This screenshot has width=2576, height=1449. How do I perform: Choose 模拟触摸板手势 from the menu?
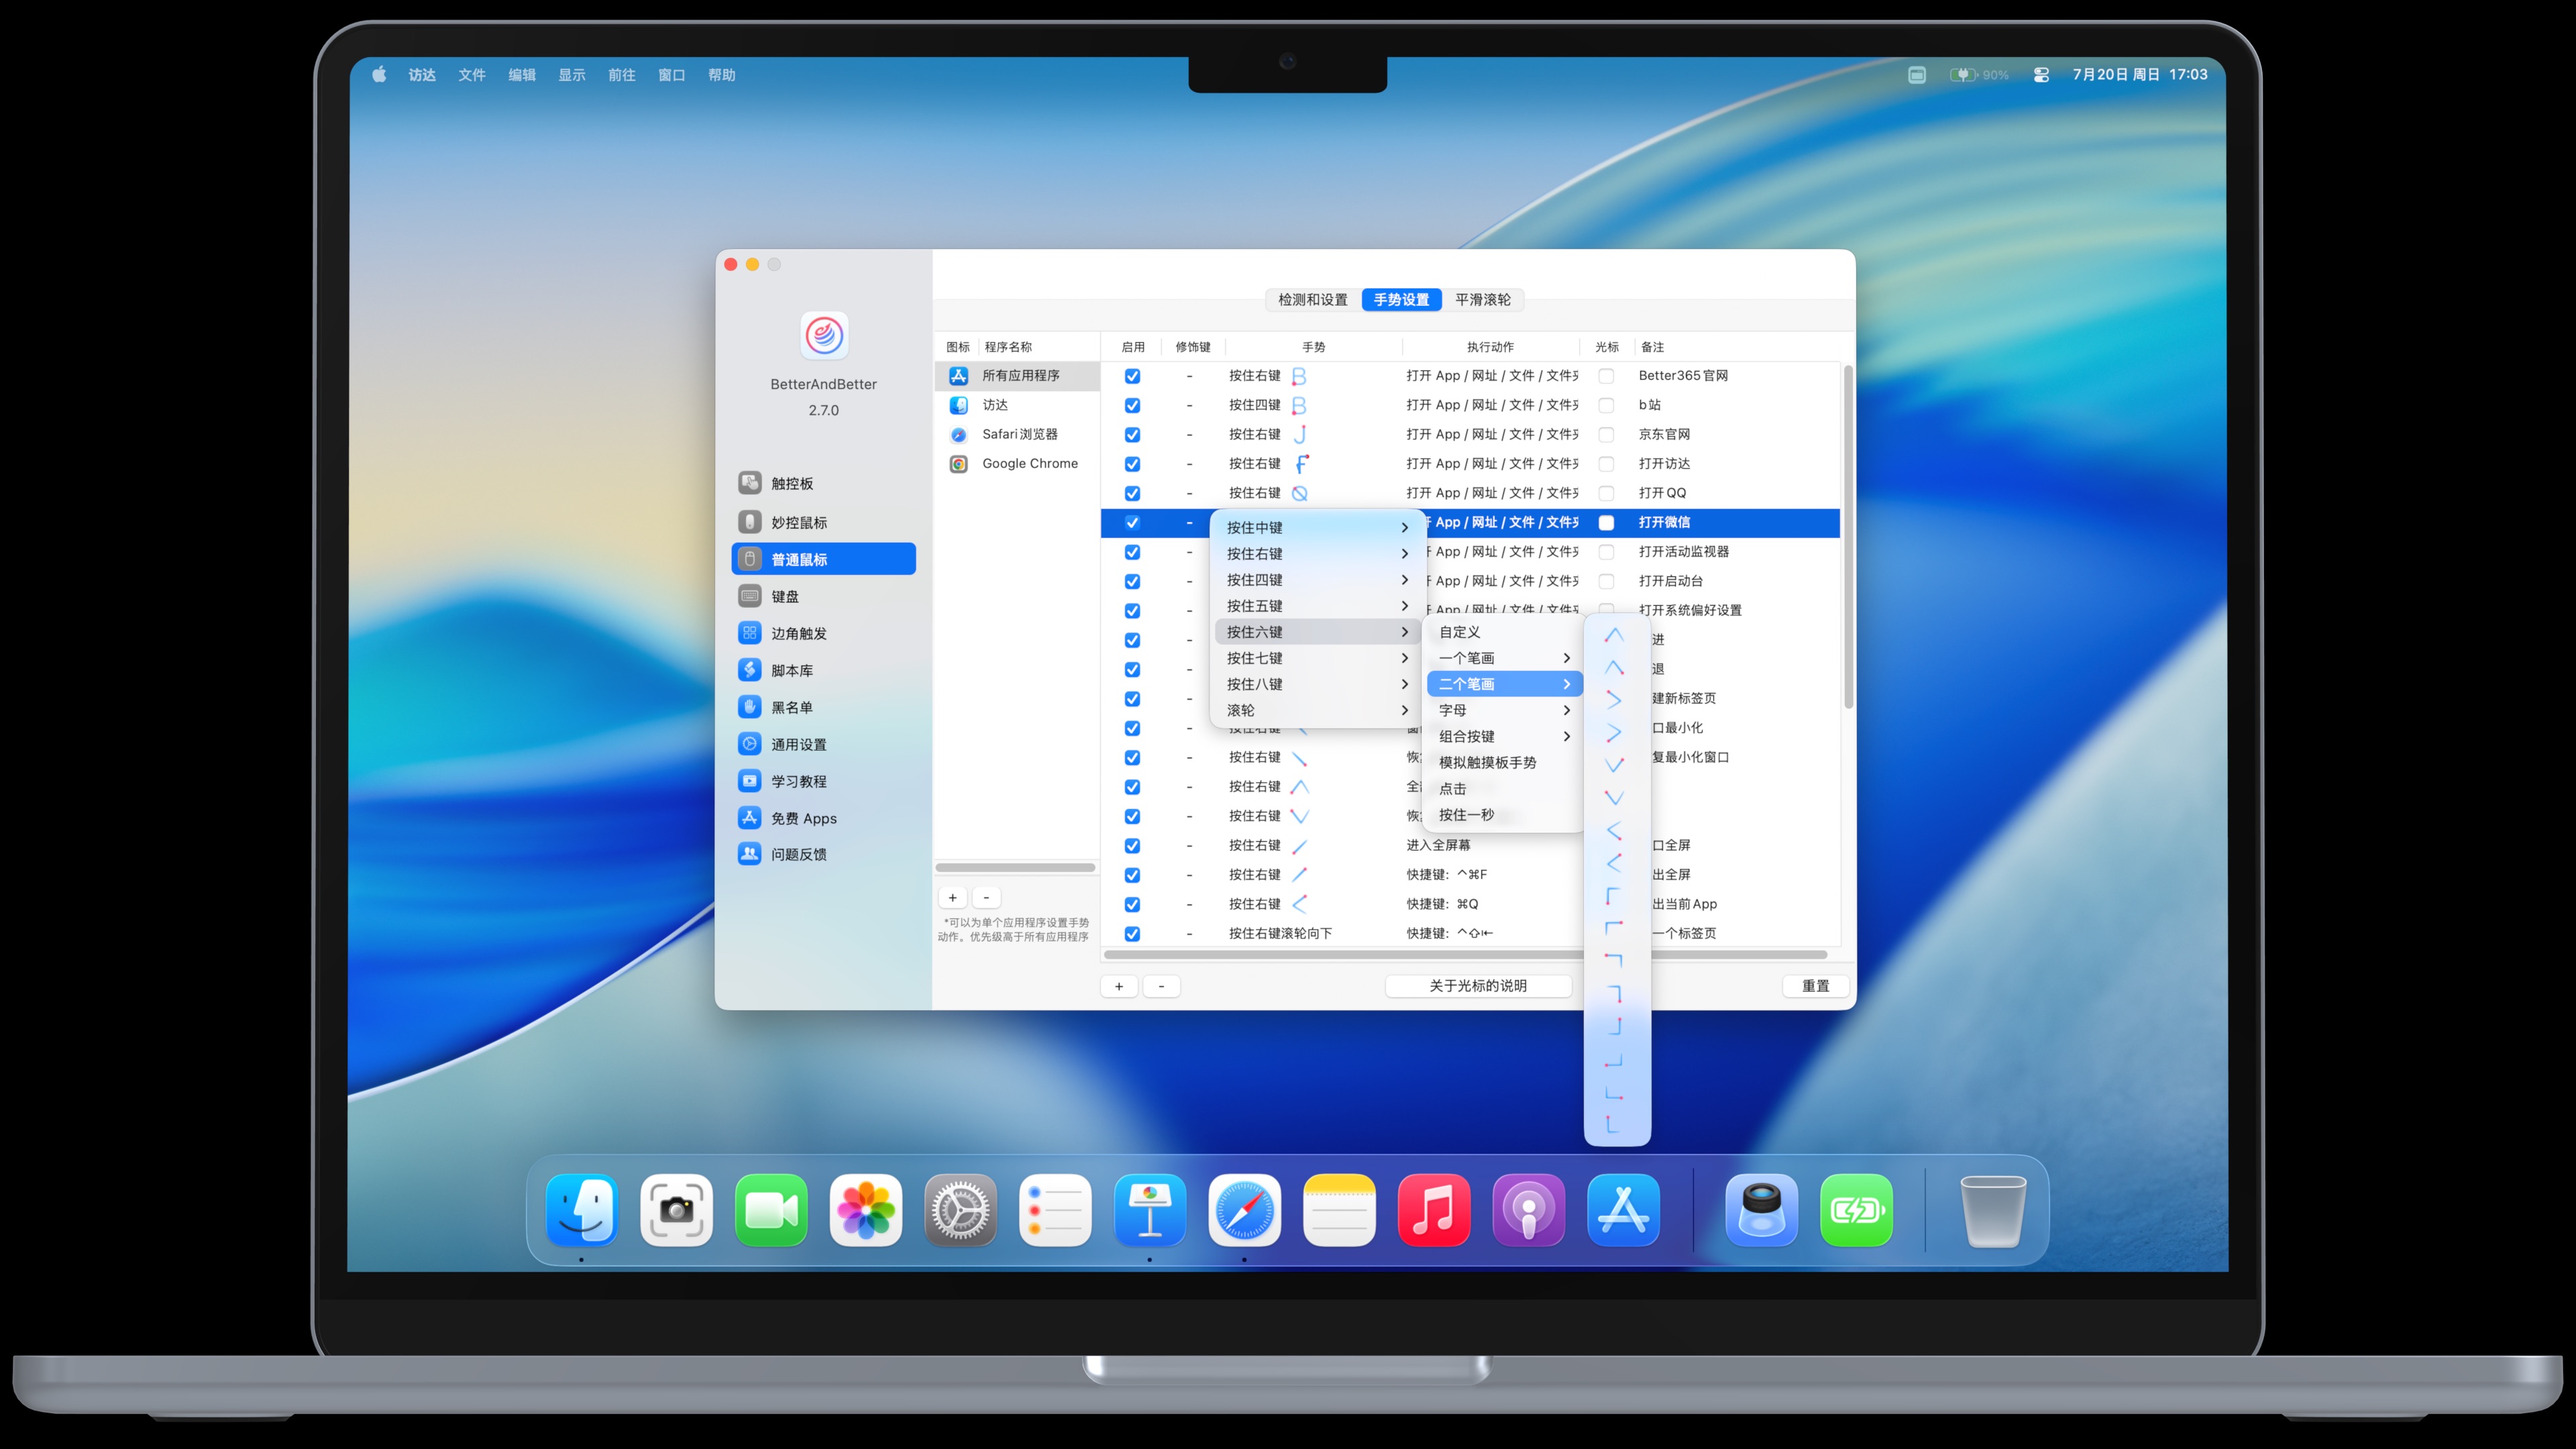[x=1487, y=762]
